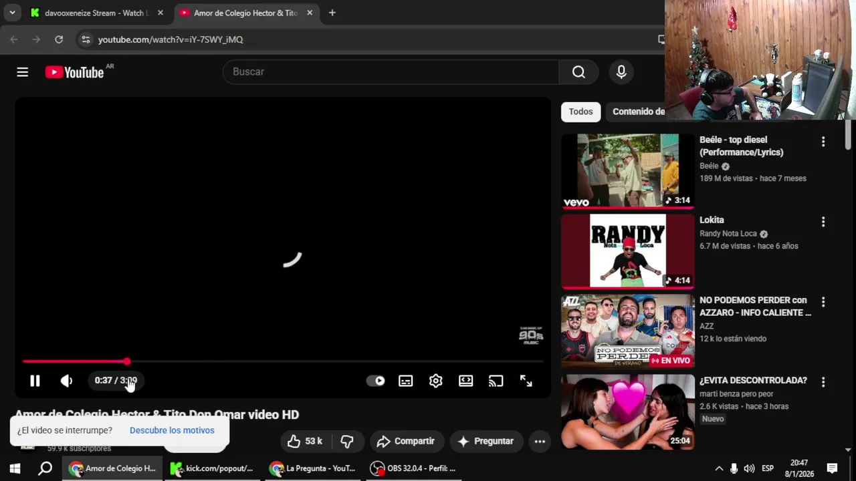Open Windows taskbar search
Screen dimensions: 856x481
tap(45, 468)
